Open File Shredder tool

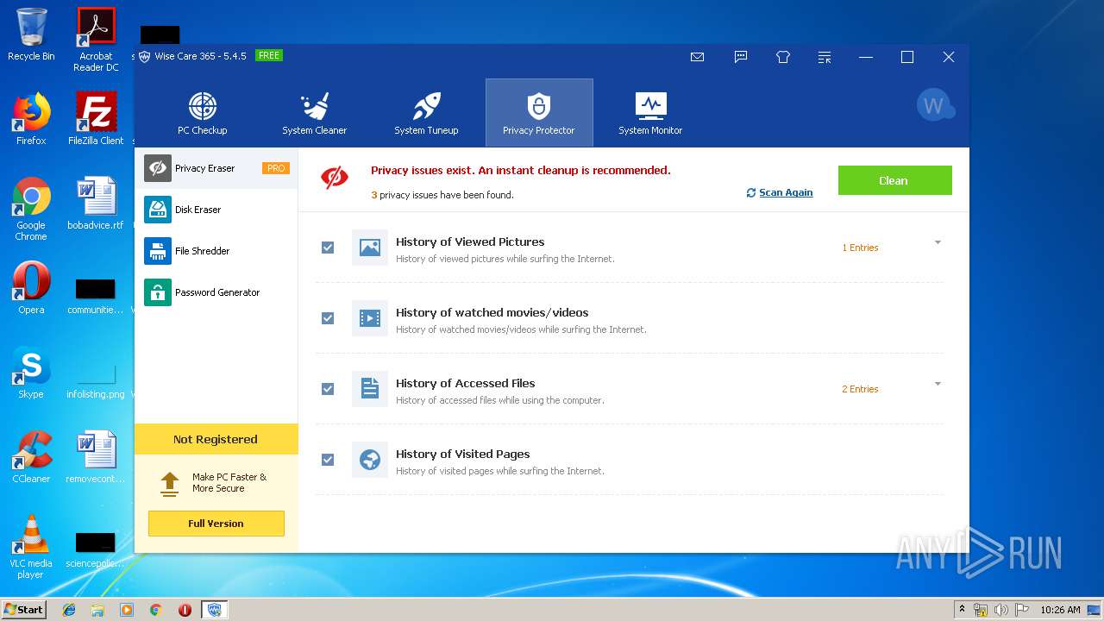[216, 251]
